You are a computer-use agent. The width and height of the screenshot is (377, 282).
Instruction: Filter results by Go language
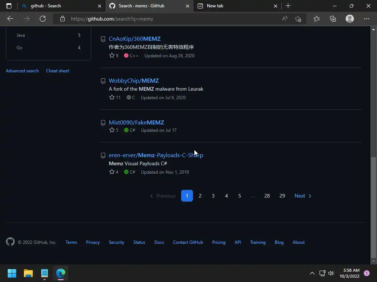pos(48,47)
